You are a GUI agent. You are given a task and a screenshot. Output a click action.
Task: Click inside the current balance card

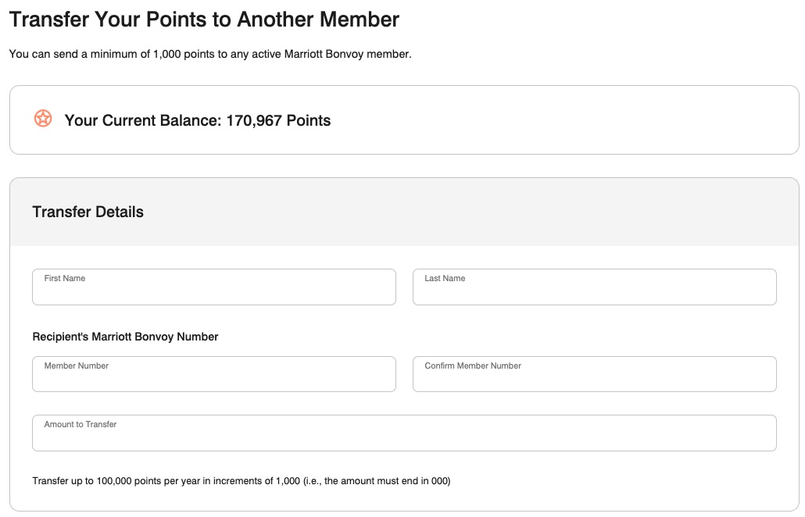(x=404, y=119)
